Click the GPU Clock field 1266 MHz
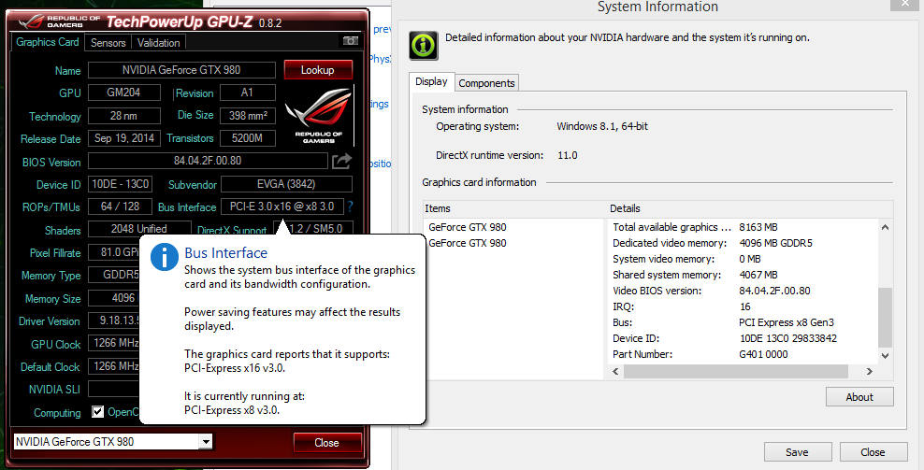The width and height of the screenshot is (924, 470). click(114, 343)
